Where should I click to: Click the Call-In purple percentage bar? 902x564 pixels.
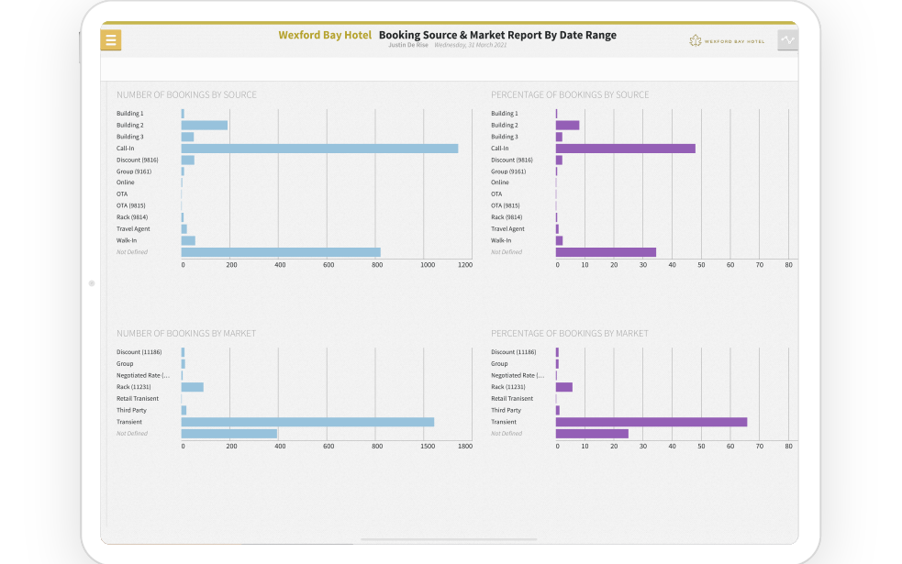point(625,149)
